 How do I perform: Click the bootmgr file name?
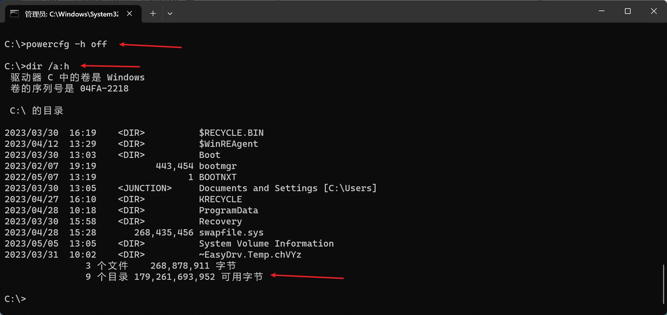point(218,166)
